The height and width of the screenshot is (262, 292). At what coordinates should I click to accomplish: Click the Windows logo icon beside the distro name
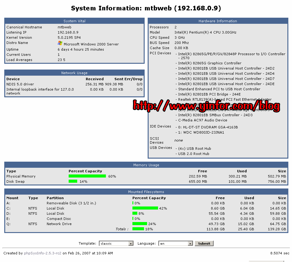click(60, 43)
